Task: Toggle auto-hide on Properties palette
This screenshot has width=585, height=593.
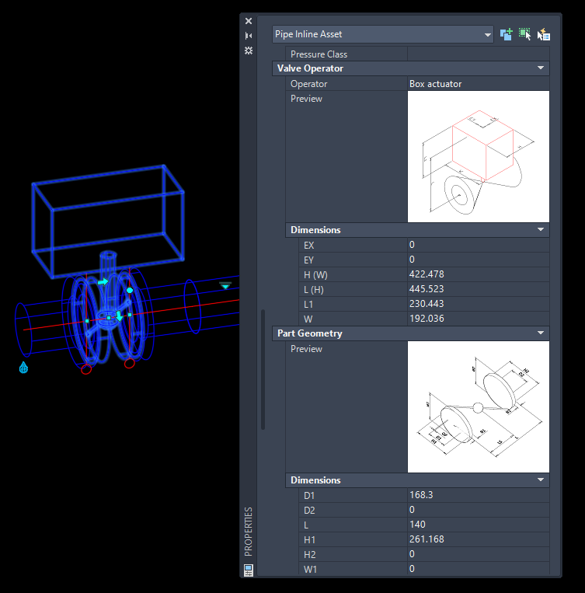Action: [249, 36]
